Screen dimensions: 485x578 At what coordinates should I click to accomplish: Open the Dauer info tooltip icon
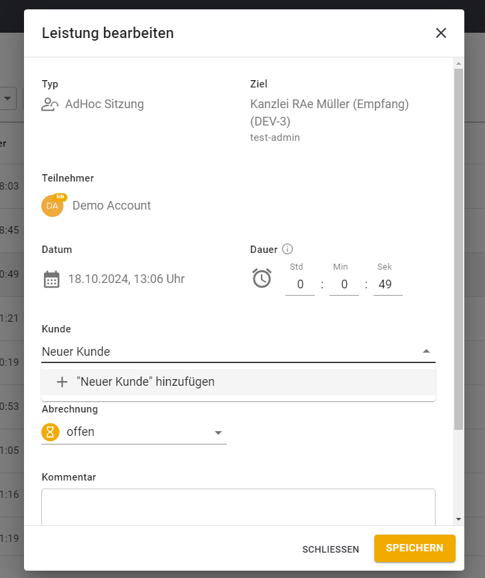click(288, 249)
